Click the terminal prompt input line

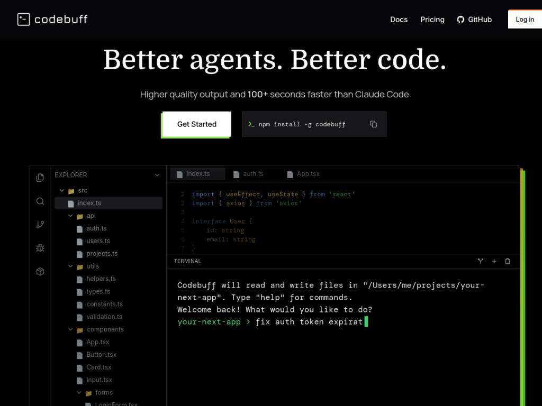coord(273,322)
